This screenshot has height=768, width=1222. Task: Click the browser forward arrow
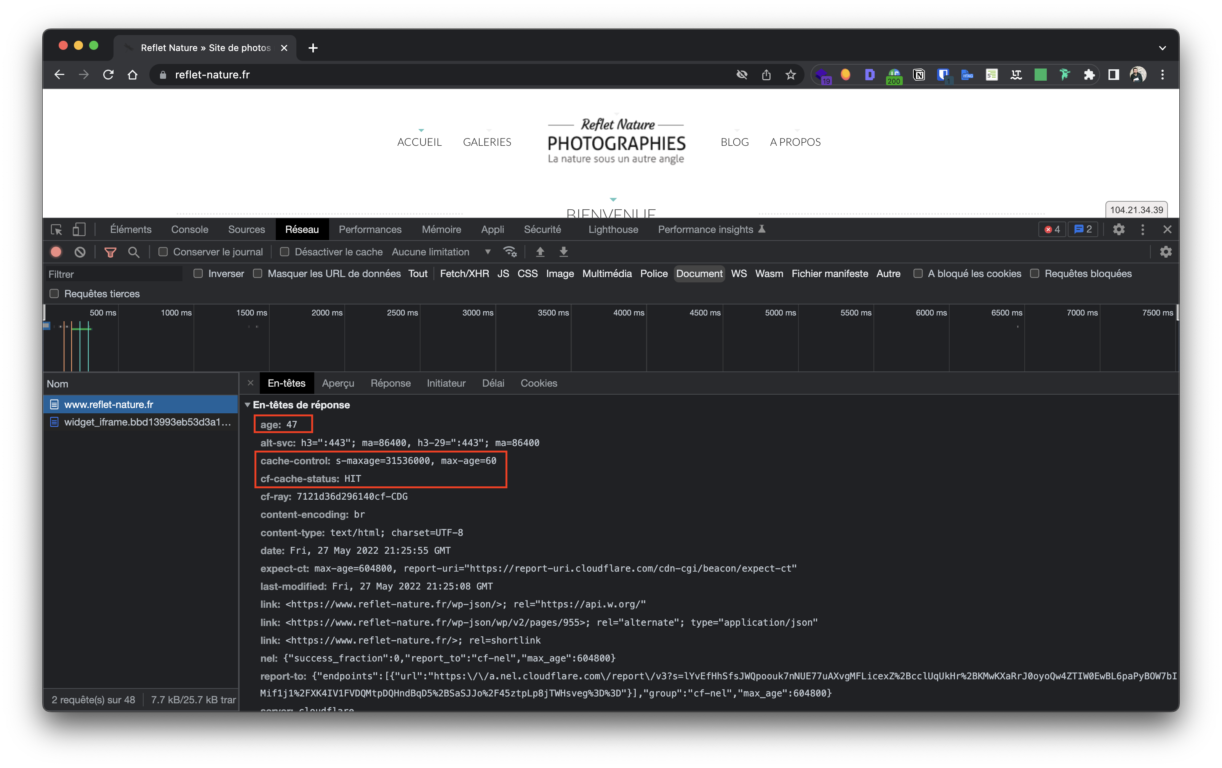click(x=84, y=75)
